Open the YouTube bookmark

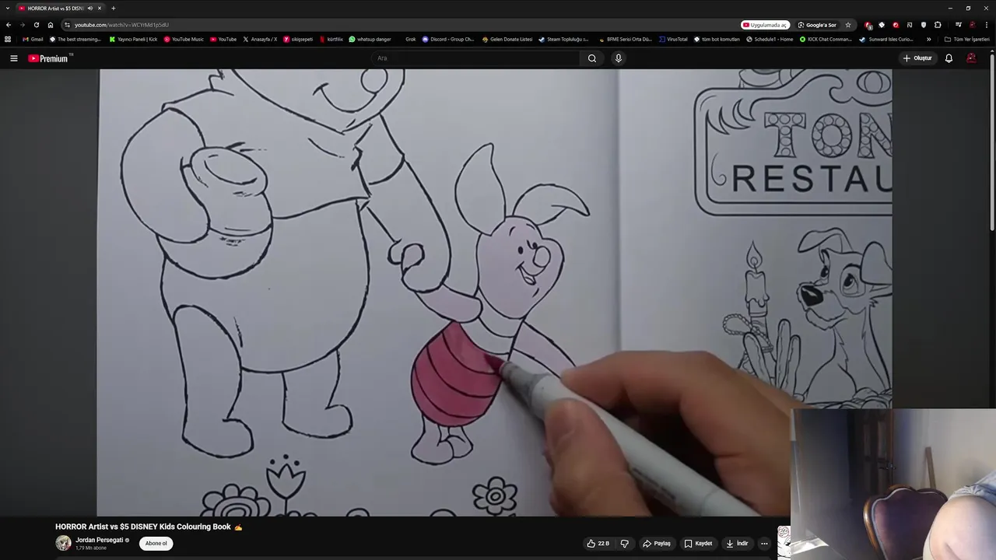(x=223, y=39)
